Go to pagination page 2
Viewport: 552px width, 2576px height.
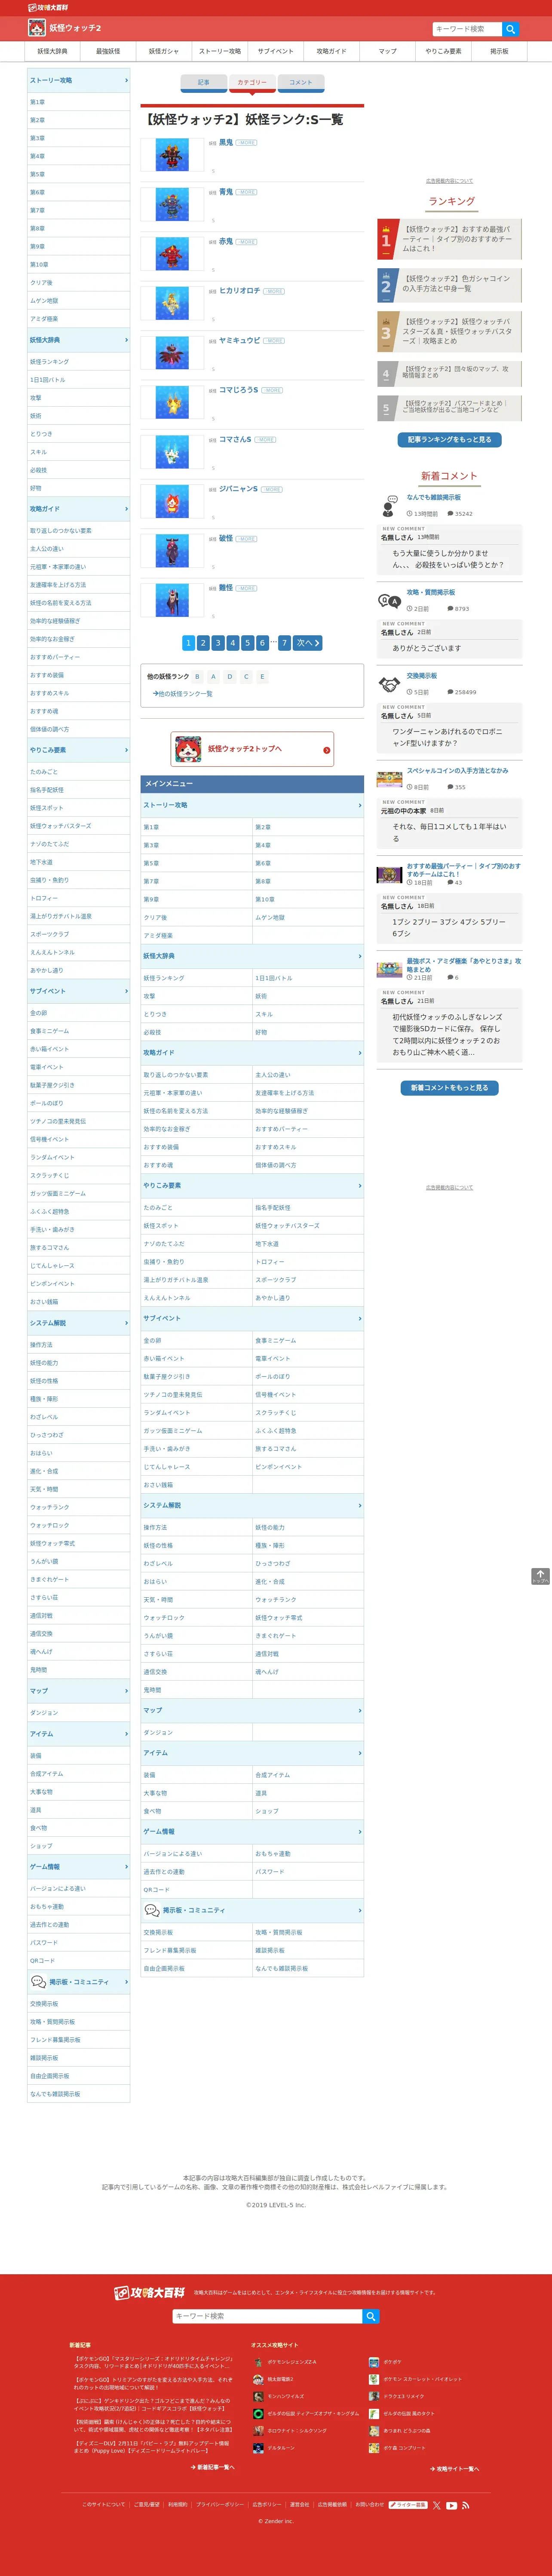pyautogui.click(x=203, y=643)
